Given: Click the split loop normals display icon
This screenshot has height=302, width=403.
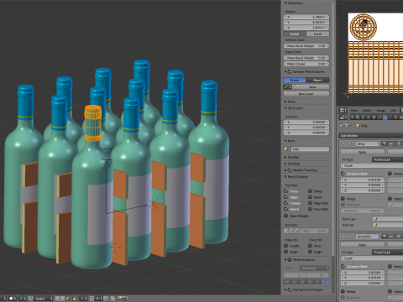Looking at the screenshot, I should 290,231.
